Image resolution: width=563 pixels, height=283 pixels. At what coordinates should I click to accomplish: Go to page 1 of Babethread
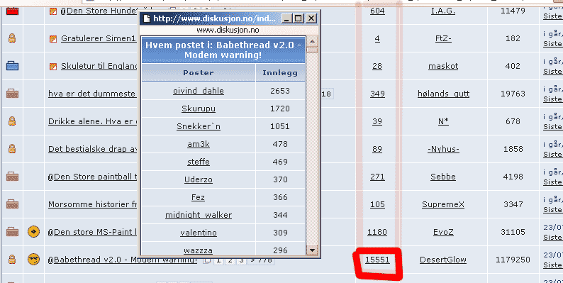(x=218, y=260)
